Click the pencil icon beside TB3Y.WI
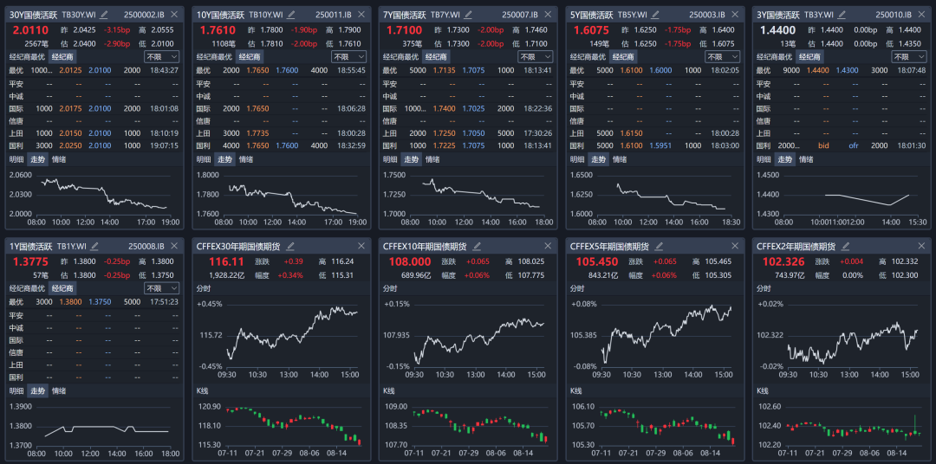 pos(842,14)
